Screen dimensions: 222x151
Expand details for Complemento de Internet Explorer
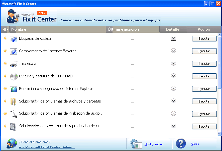[173, 51]
